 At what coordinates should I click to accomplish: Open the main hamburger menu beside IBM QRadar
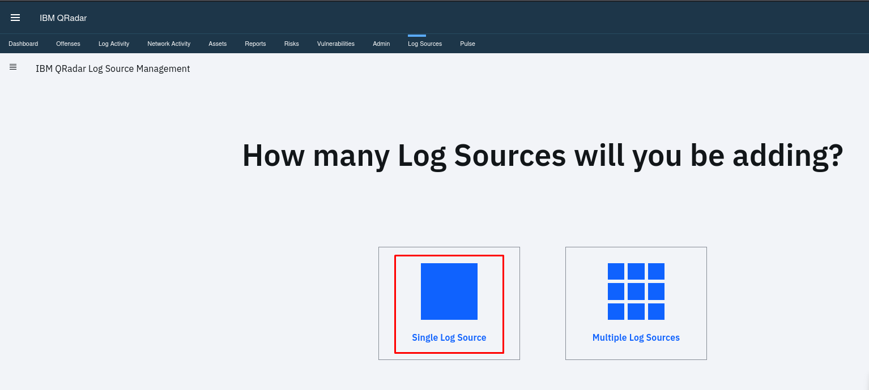[x=15, y=18]
